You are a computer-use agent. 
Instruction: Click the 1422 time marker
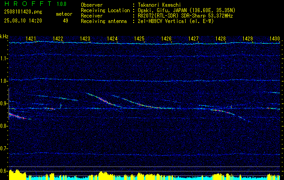[58, 38]
